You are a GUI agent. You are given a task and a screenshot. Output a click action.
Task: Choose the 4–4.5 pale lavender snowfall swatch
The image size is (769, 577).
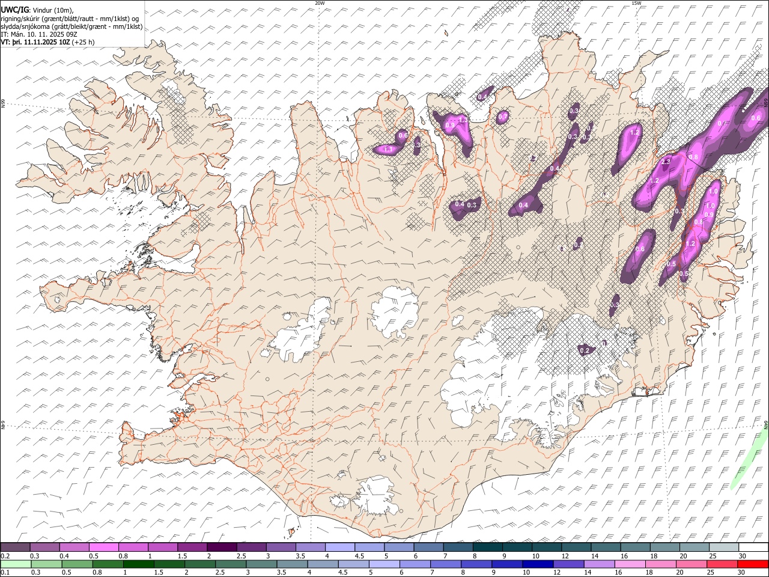coord(340,547)
